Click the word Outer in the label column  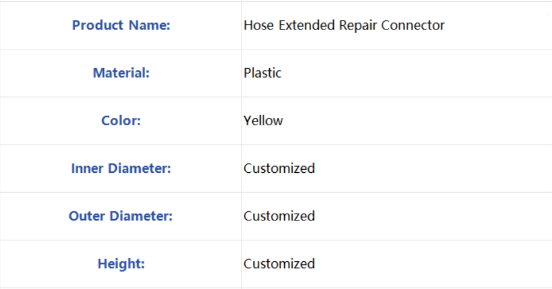(x=87, y=216)
